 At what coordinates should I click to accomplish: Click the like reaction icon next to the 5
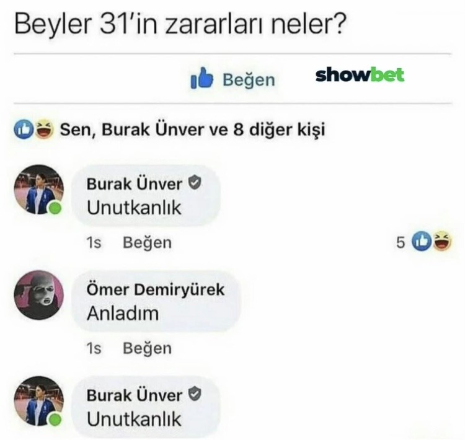[x=422, y=241]
